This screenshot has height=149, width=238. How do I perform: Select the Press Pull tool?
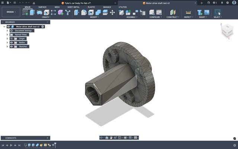click(77, 12)
